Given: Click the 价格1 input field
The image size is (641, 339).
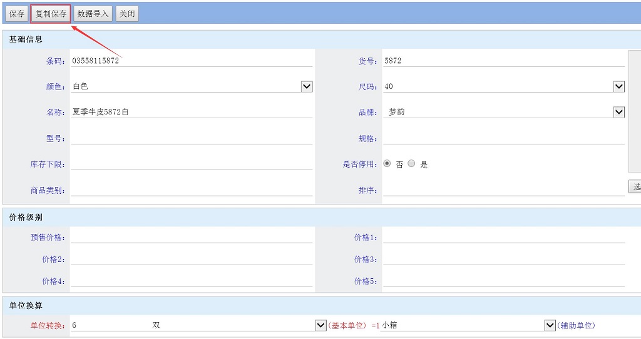Looking at the screenshot, I should [x=503, y=237].
